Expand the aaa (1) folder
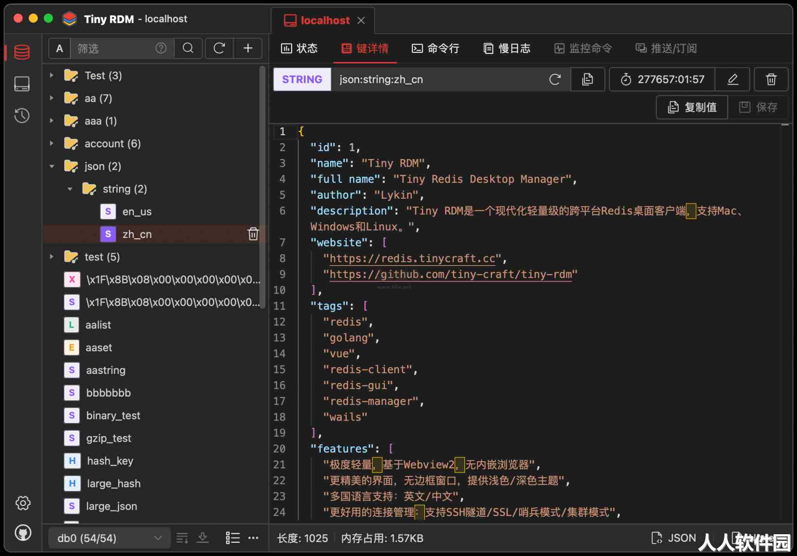The height and width of the screenshot is (556, 797). (x=51, y=121)
